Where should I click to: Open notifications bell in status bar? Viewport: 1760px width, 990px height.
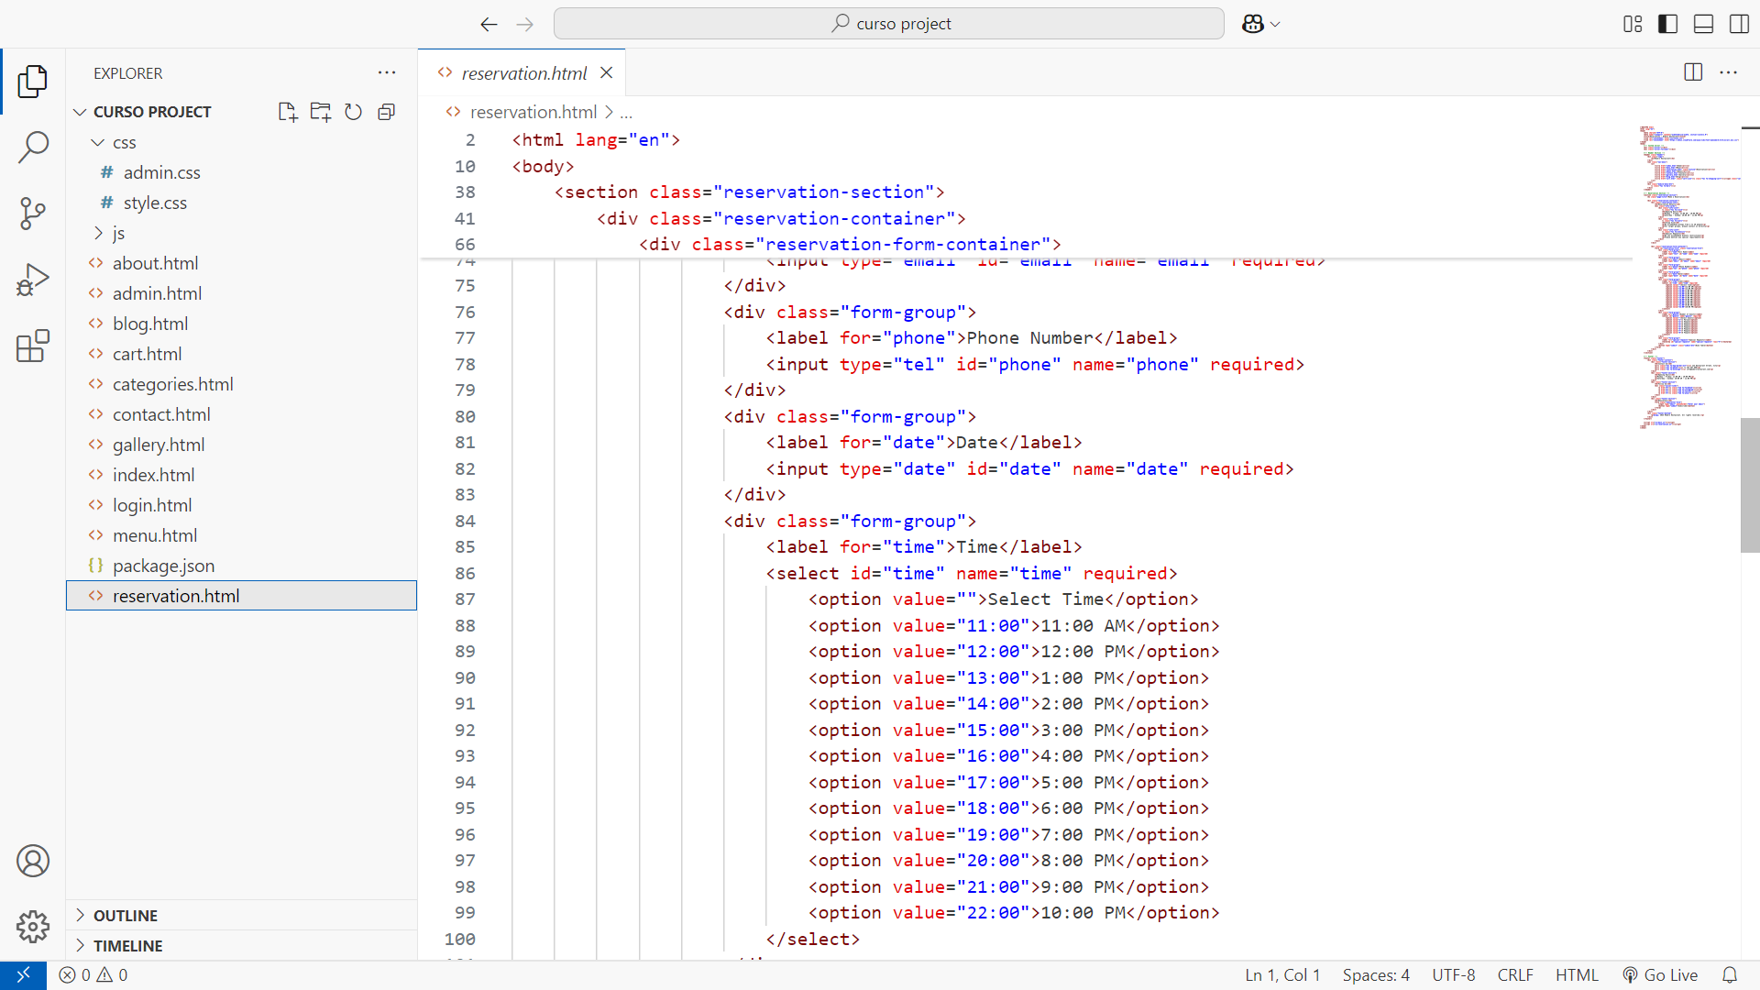(1730, 975)
